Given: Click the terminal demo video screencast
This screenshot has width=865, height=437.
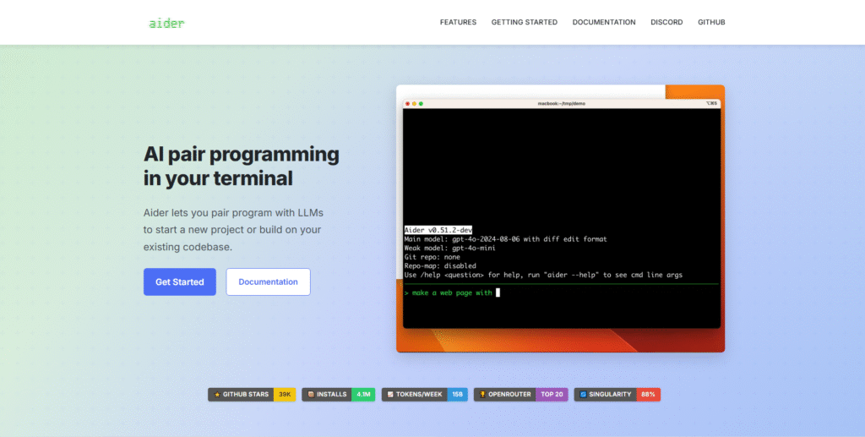Looking at the screenshot, I should 561,218.
